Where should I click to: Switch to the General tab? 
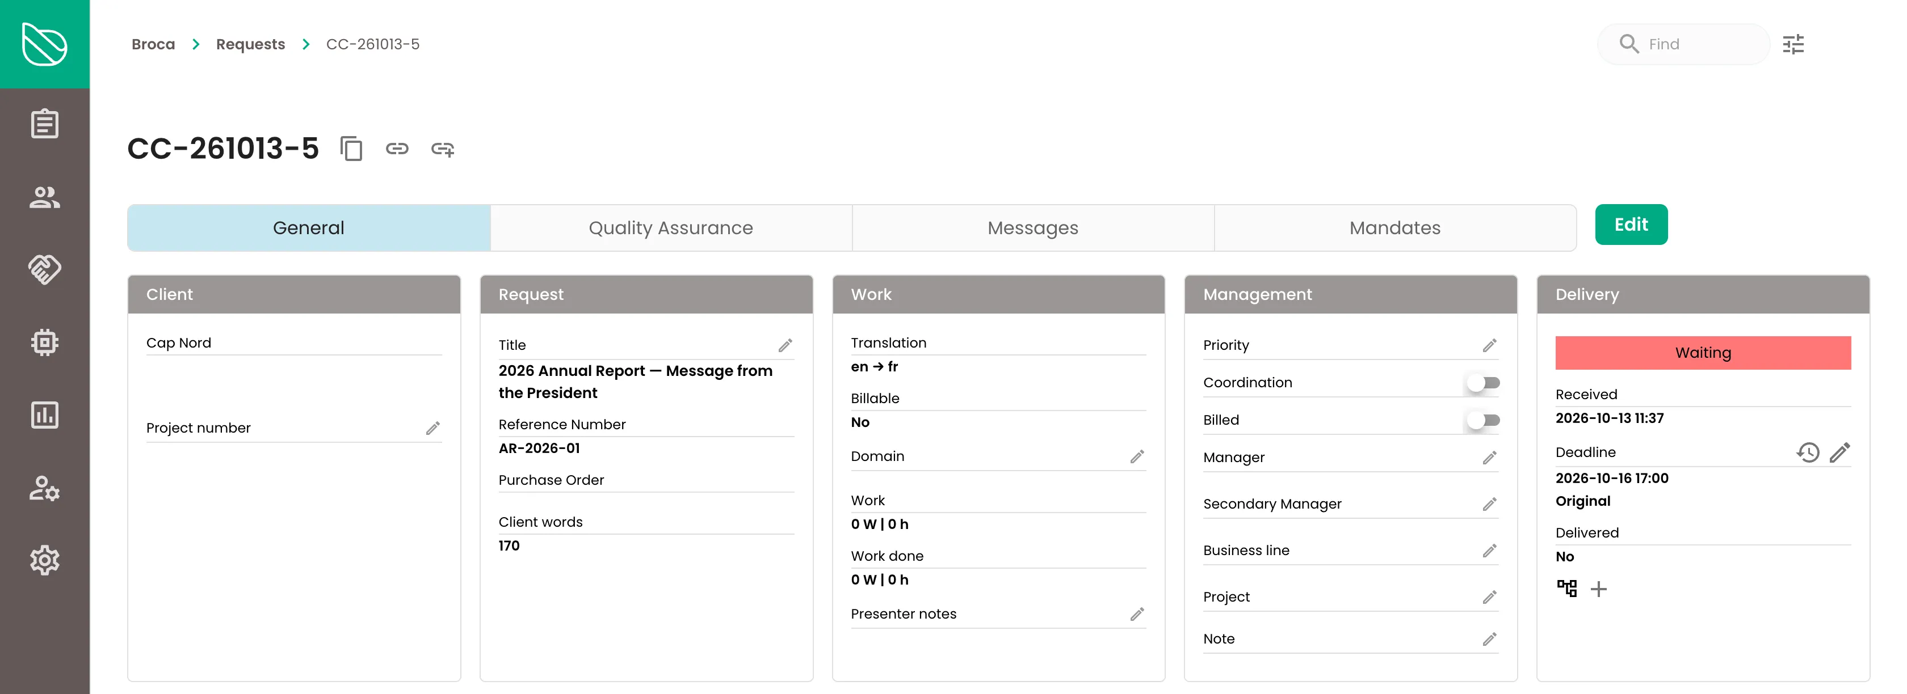coord(309,228)
